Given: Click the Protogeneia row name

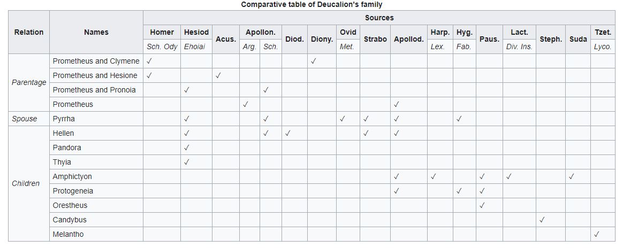Looking at the screenshot, I should tap(73, 191).
